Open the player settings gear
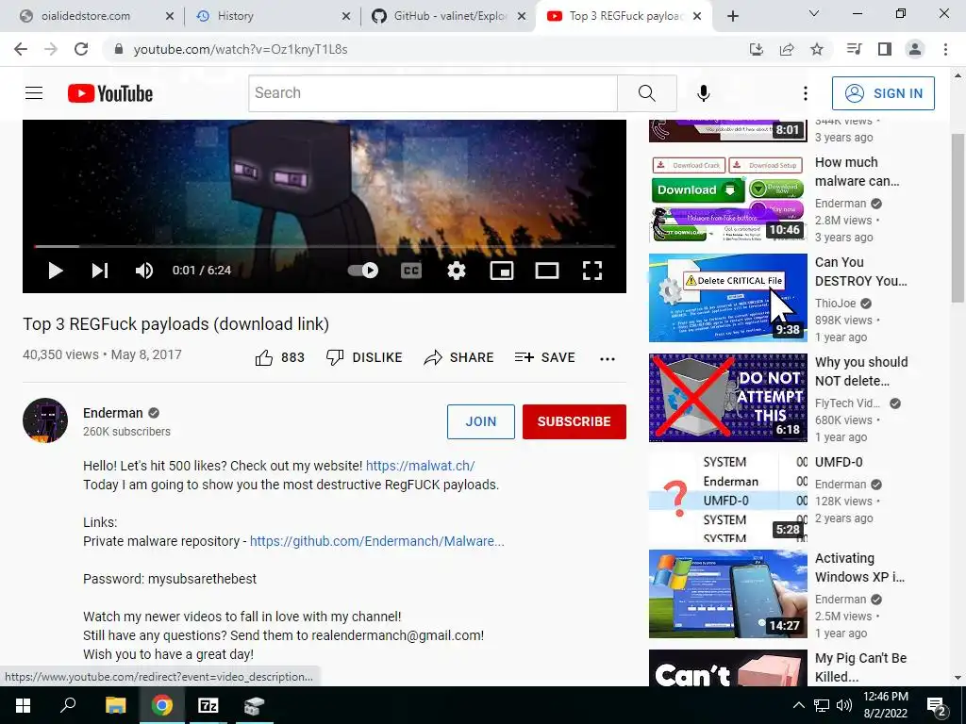This screenshot has height=724, width=966. pos(457,271)
